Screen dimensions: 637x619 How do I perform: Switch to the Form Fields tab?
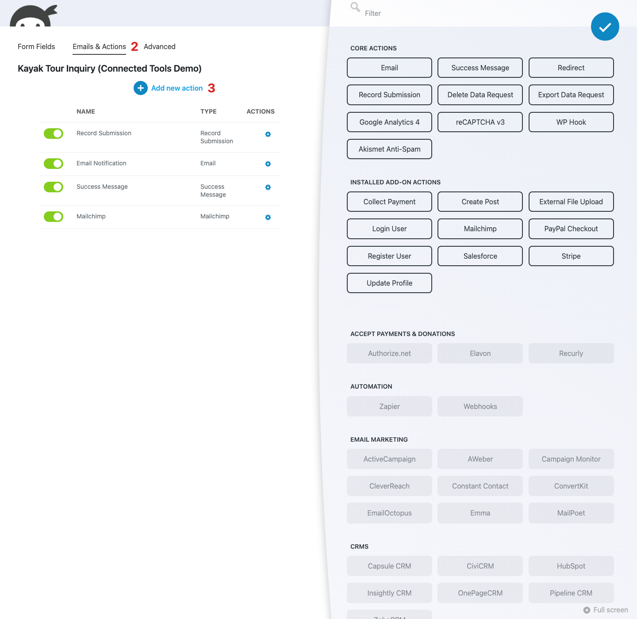(36, 46)
